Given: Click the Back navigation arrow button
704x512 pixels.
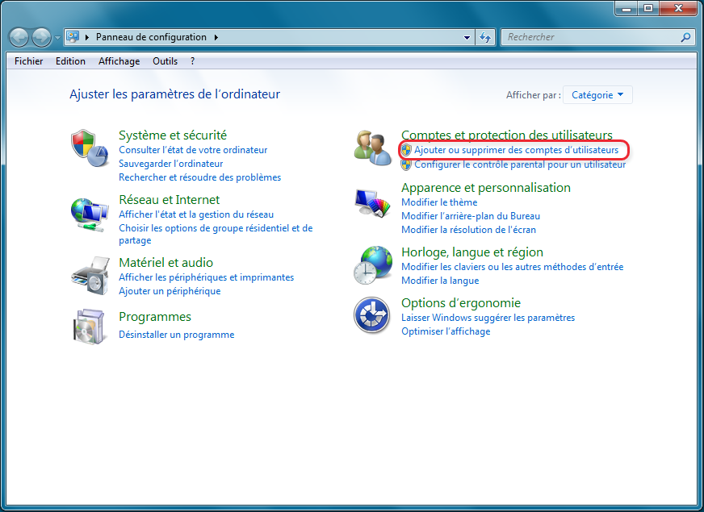Looking at the screenshot, I should (x=19, y=37).
